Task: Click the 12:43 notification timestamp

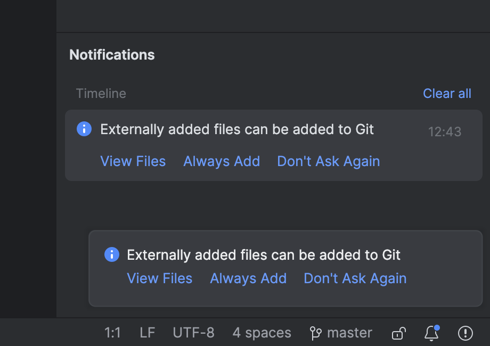Action: tap(444, 132)
